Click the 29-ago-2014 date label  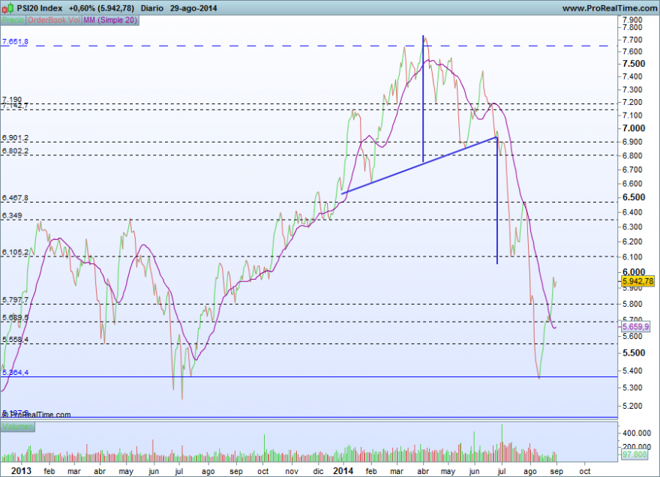pyautogui.click(x=193, y=8)
